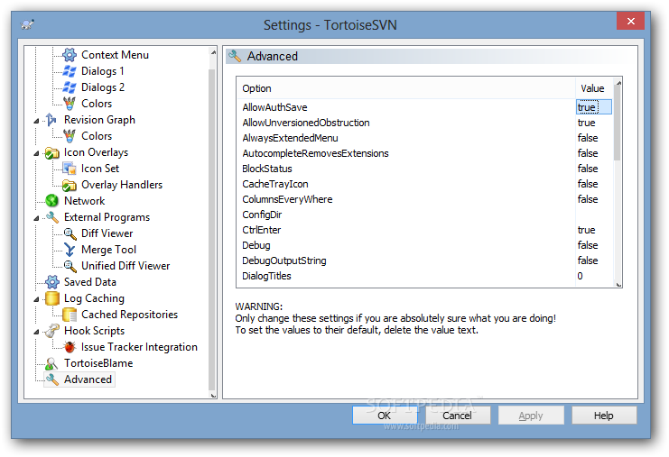Click the CtrlEnter value true

point(586,230)
